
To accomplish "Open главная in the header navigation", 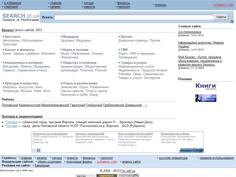I will (56, 3).
